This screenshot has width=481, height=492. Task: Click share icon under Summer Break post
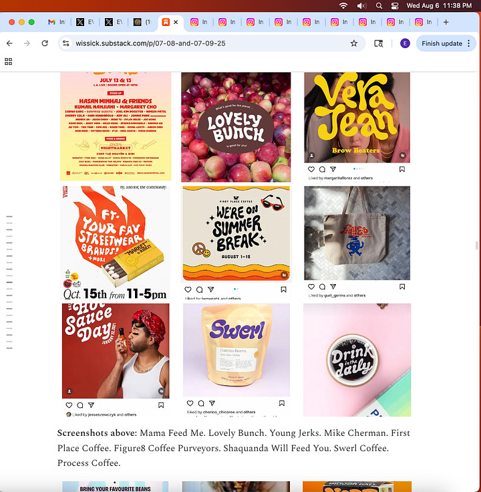(x=210, y=289)
